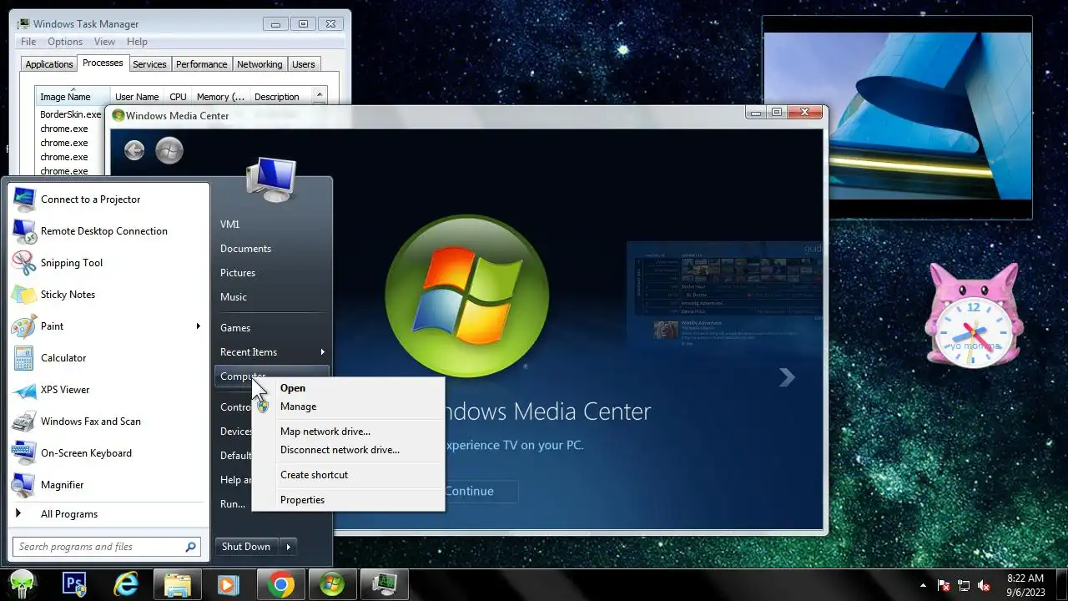This screenshot has height=601, width=1068.
Task: Click the large green Windows logo orb
Action: 467,297
